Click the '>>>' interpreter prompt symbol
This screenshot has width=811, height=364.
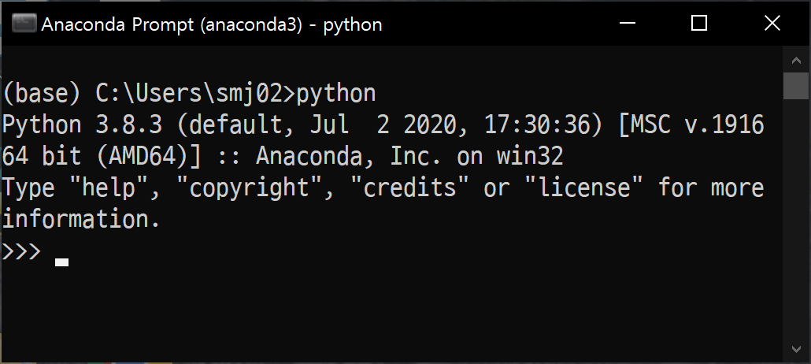pos(22,252)
